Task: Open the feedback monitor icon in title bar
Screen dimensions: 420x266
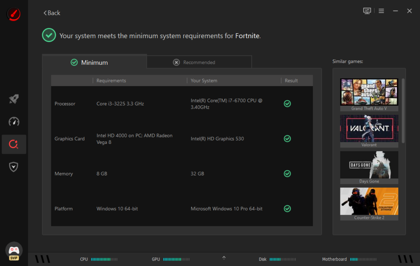Action: click(x=367, y=11)
